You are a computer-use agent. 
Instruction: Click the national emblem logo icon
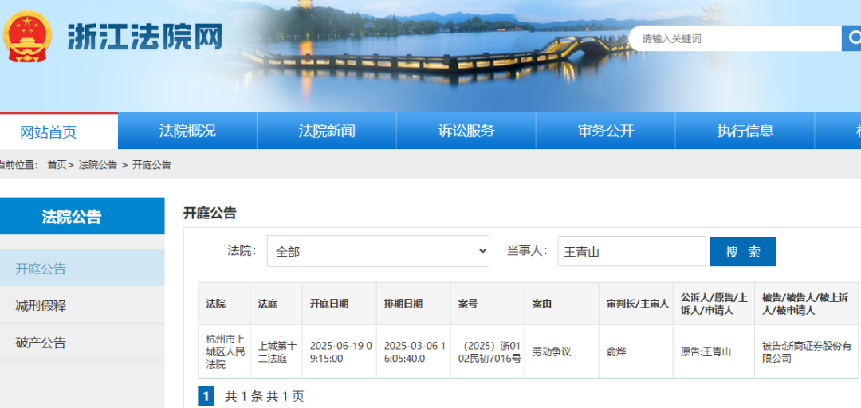(x=27, y=36)
